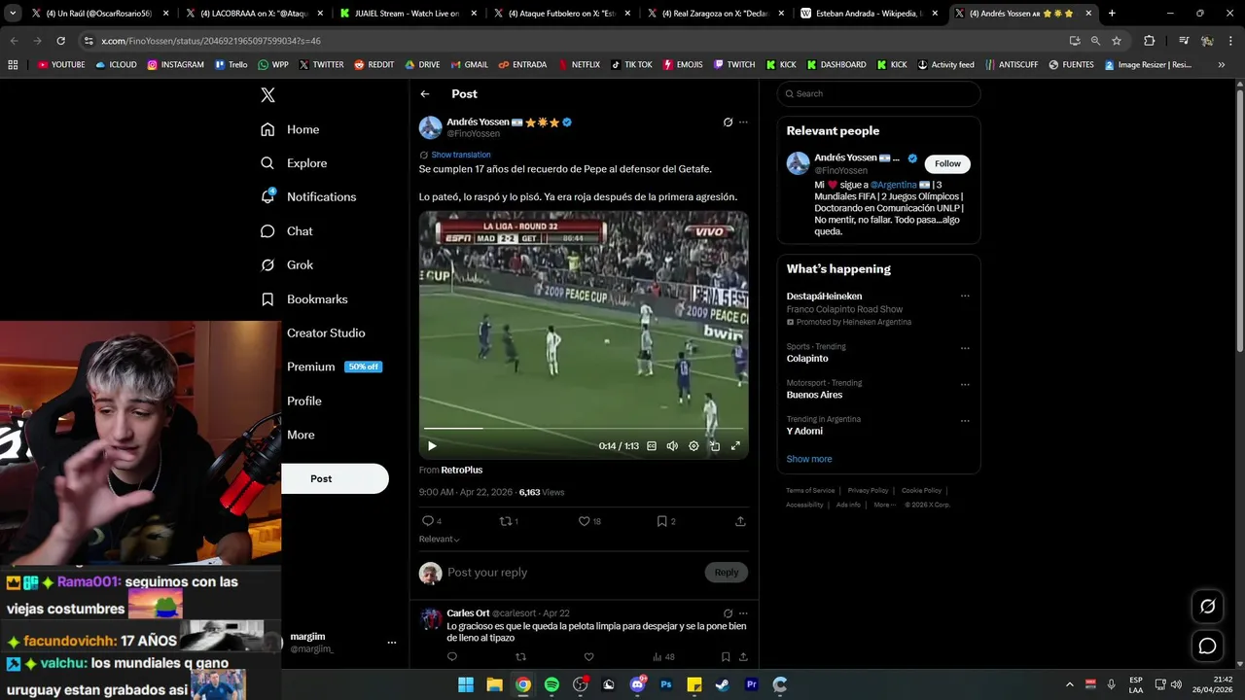The image size is (1245, 700).
Task: Open Grok action on Andrés Yossen's post
Action: coord(728,122)
